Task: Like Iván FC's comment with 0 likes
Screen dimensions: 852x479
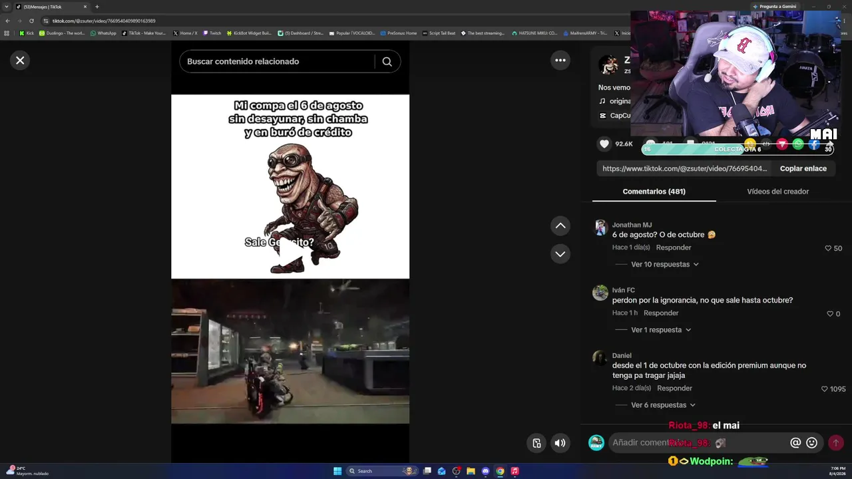Action: point(830,314)
